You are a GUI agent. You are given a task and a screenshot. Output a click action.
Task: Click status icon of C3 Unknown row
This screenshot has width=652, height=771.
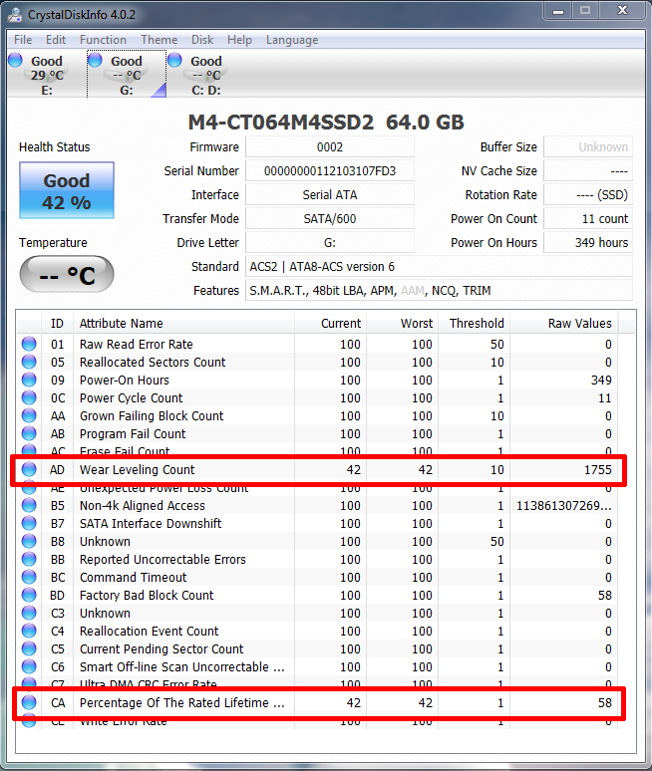point(29,614)
